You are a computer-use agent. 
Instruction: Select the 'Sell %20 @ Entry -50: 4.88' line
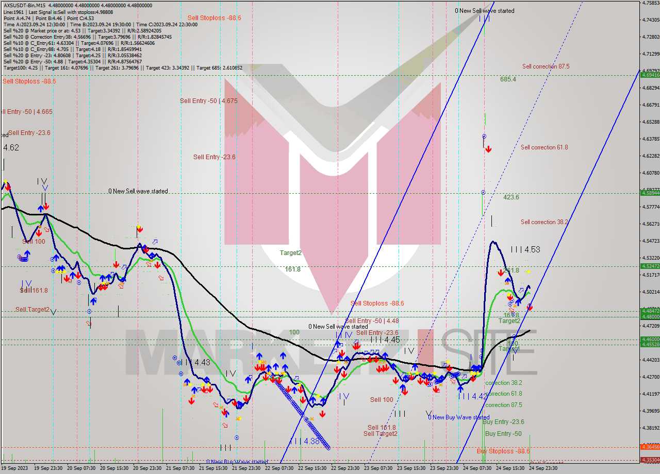point(72,61)
